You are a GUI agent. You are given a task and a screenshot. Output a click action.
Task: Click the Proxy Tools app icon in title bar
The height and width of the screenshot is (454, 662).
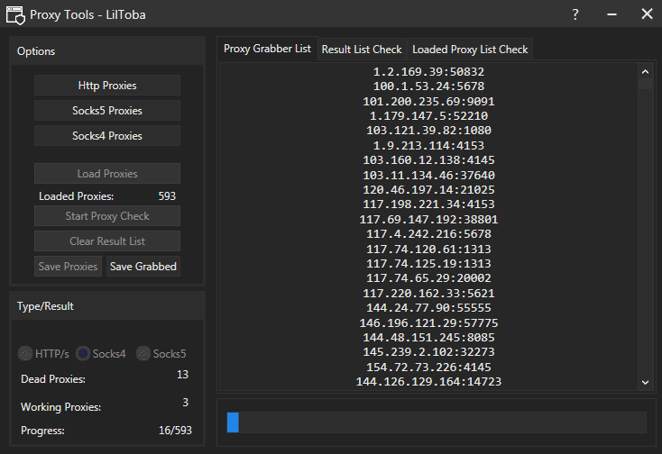tap(15, 15)
